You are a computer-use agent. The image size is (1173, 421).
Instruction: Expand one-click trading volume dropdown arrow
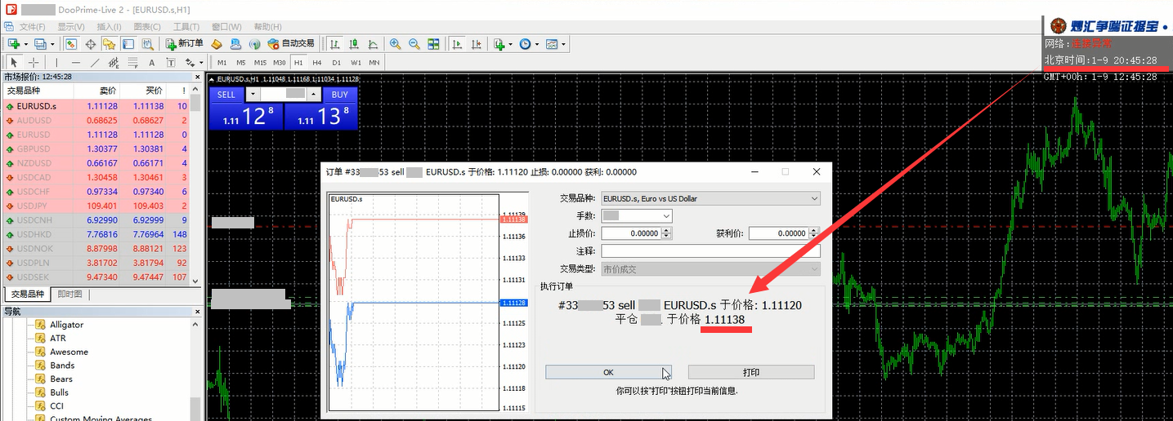(x=252, y=95)
